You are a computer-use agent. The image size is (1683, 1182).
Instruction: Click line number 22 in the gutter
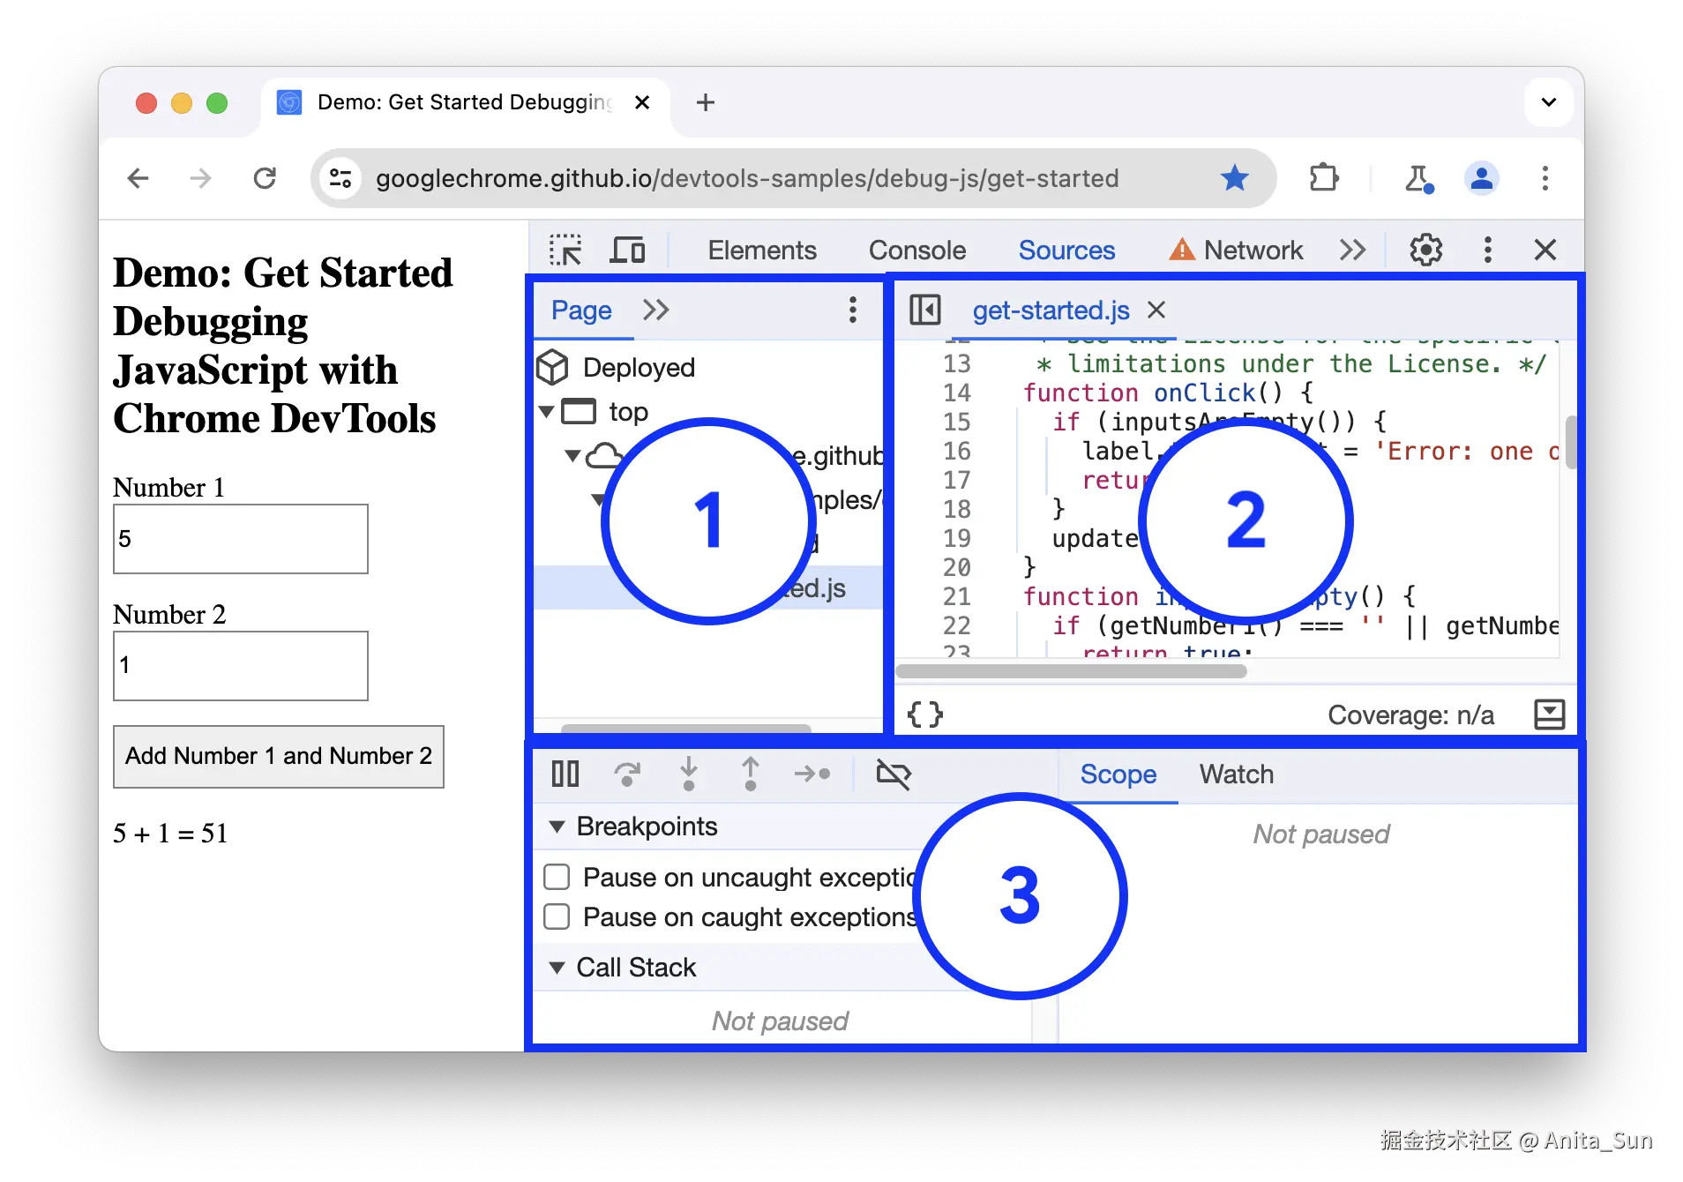pos(956,626)
